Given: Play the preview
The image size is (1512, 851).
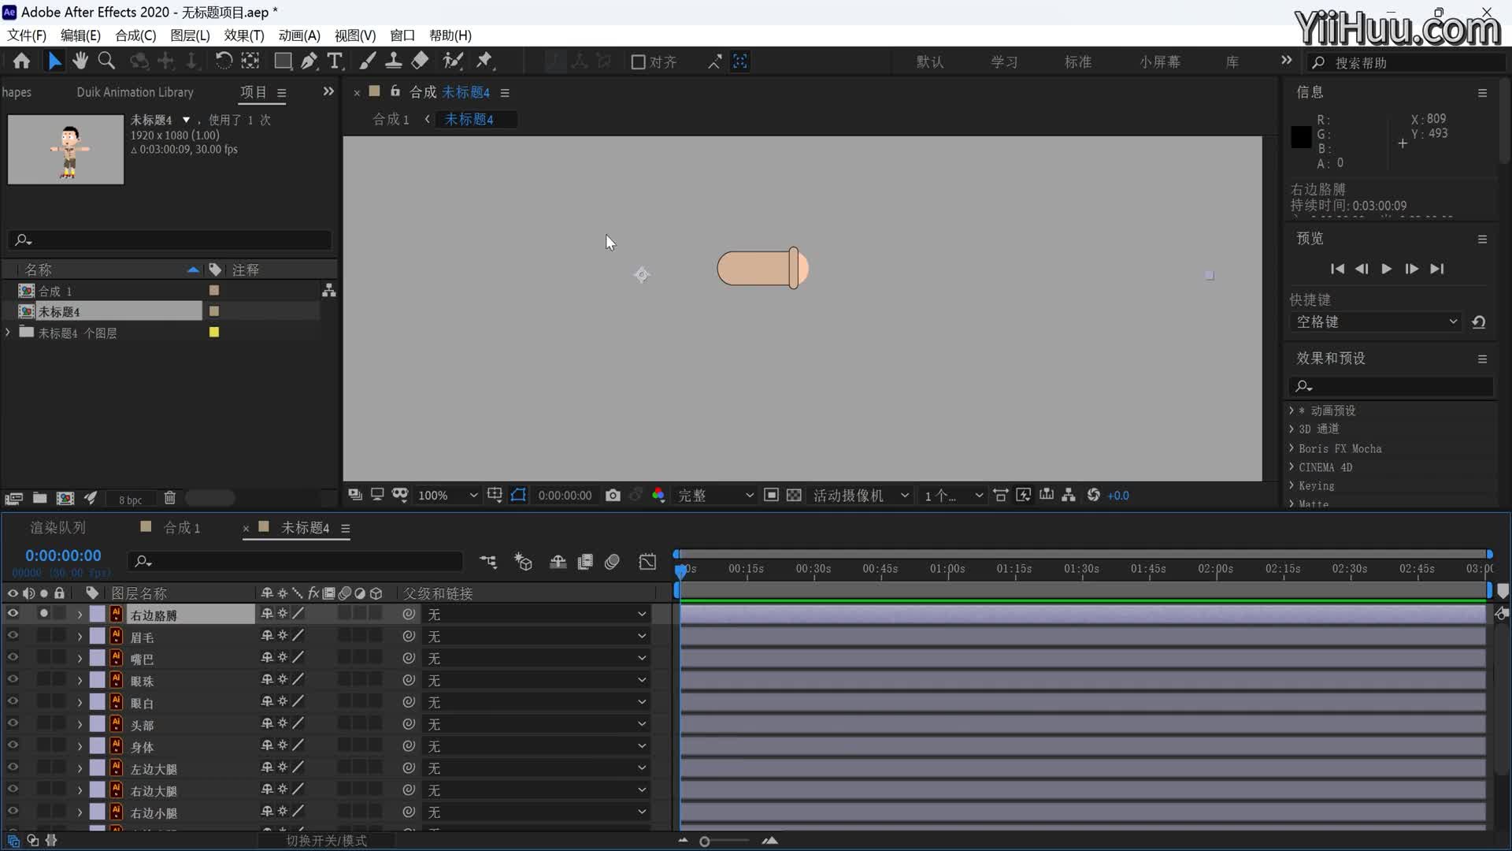Looking at the screenshot, I should [x=1386, y=269].
